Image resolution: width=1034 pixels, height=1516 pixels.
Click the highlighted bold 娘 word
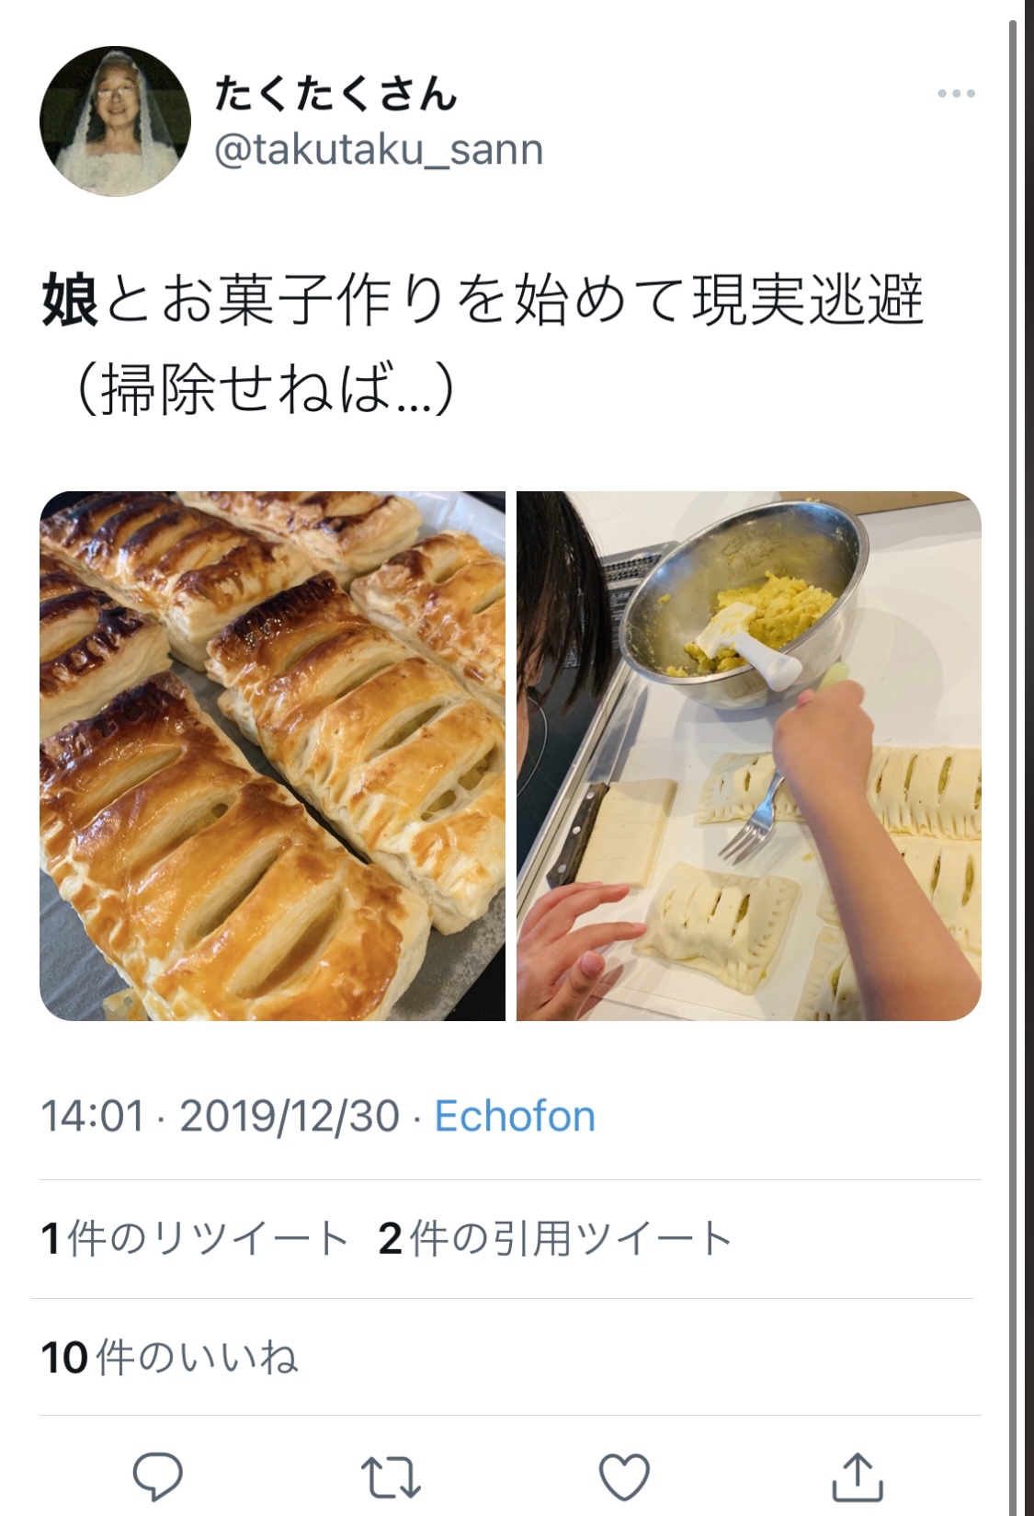click(70, 302)
